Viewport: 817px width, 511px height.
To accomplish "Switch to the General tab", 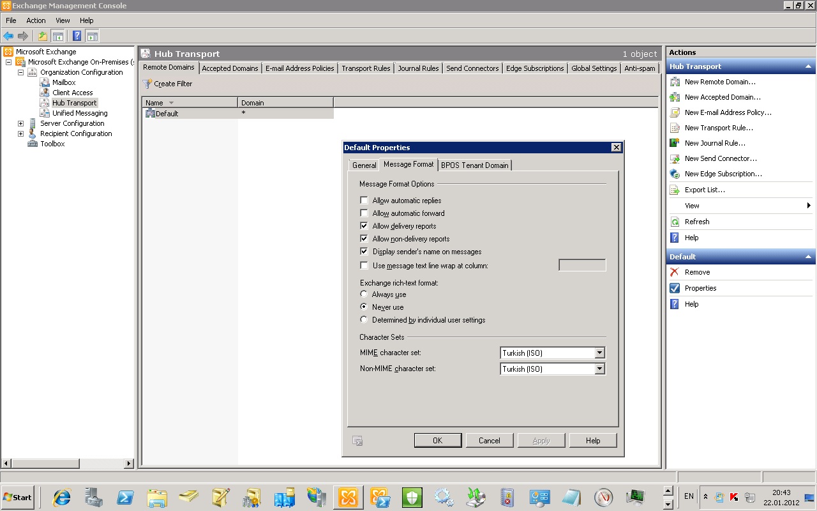I will 364,165.
